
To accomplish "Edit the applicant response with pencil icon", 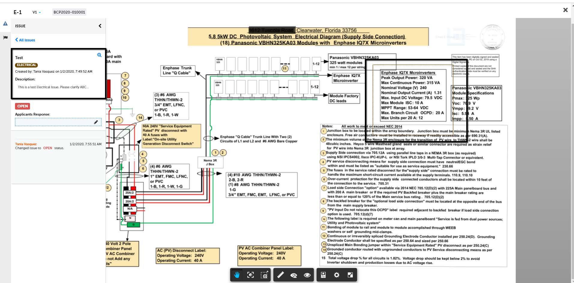I will [96, 122].
